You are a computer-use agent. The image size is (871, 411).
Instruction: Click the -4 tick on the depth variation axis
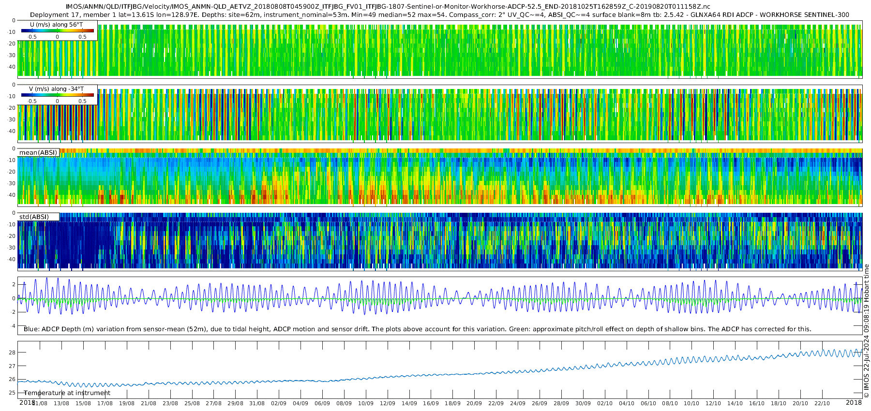pyautogui.click(x=13, y=326)
